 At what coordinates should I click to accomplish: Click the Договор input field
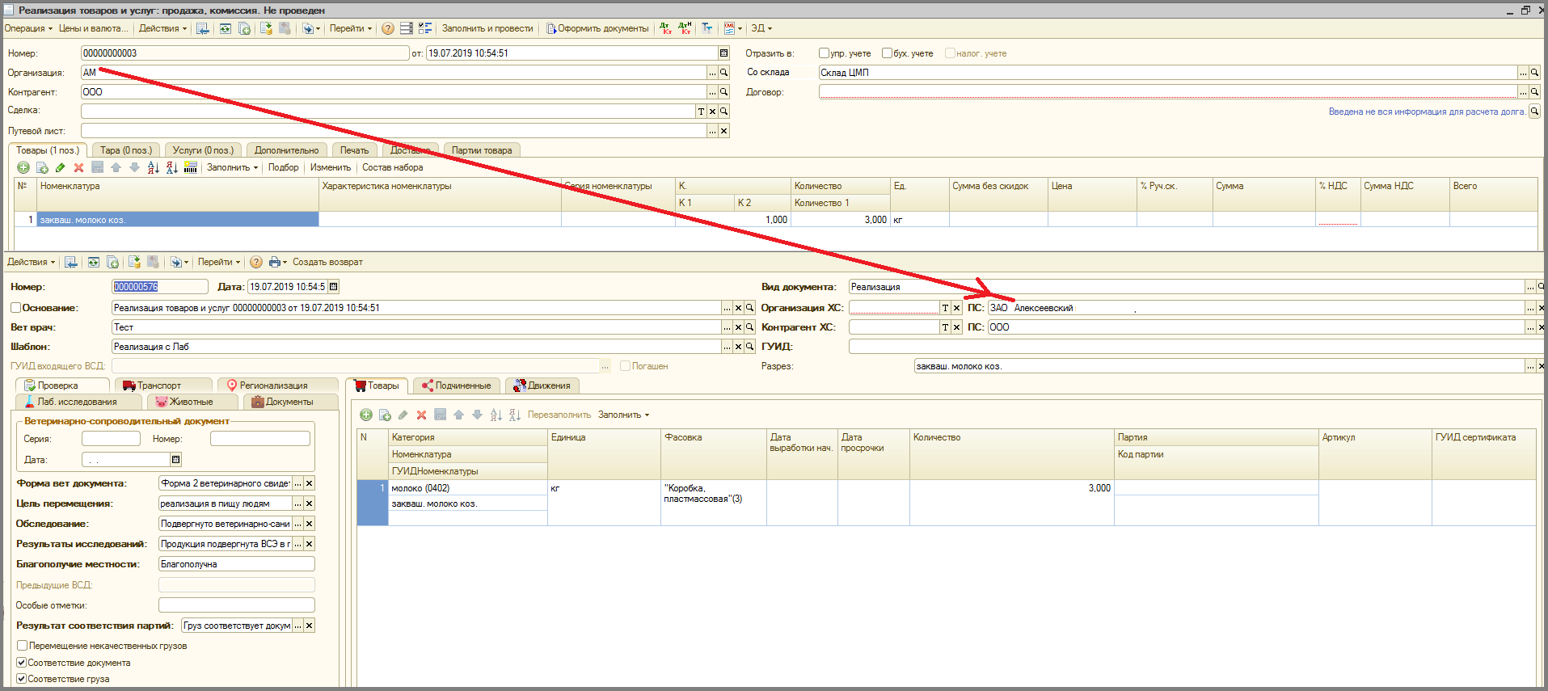pyautogui.click(x=1167, y=92)
